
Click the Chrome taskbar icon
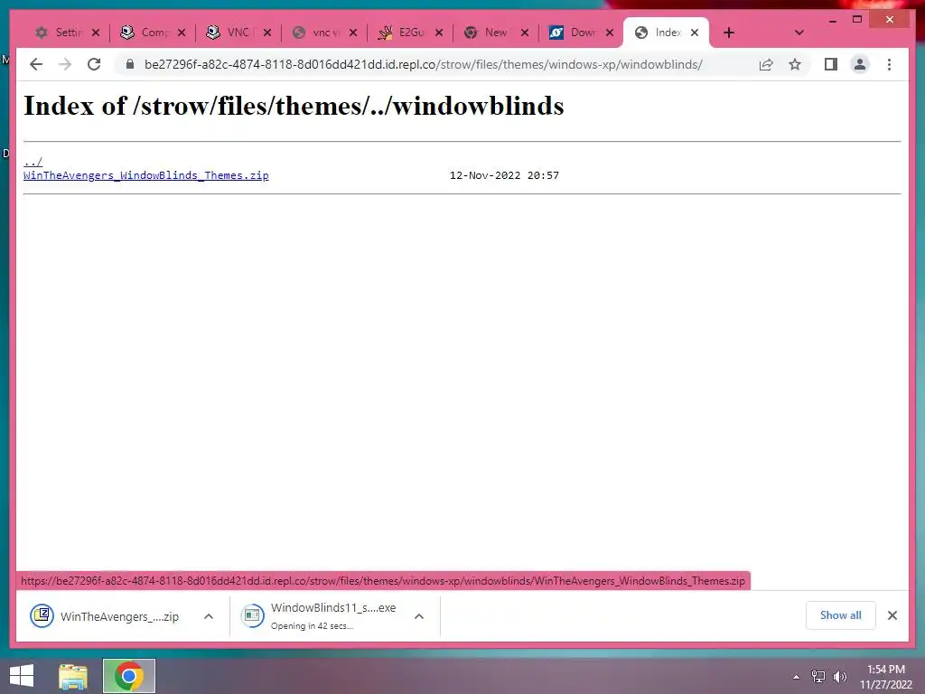(128, 676)
